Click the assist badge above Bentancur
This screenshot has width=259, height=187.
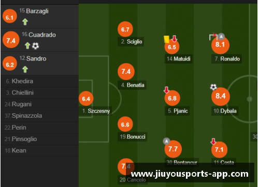[x=166, y=142]
